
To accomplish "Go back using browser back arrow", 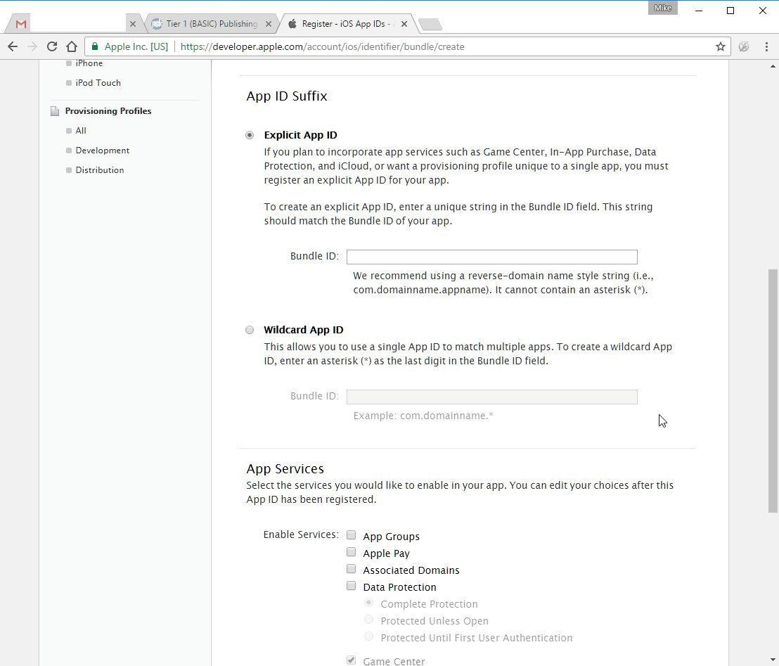I will pos(13,46).
